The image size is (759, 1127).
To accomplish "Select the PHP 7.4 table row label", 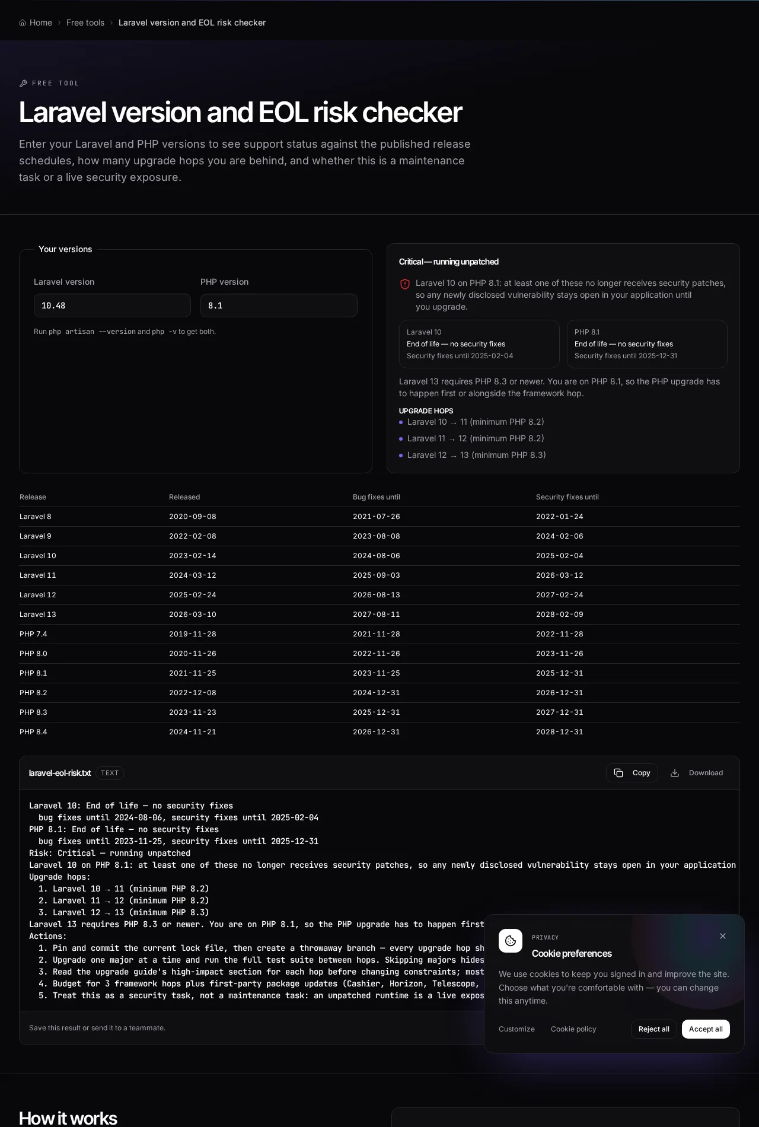I will [x=33, y=634].
